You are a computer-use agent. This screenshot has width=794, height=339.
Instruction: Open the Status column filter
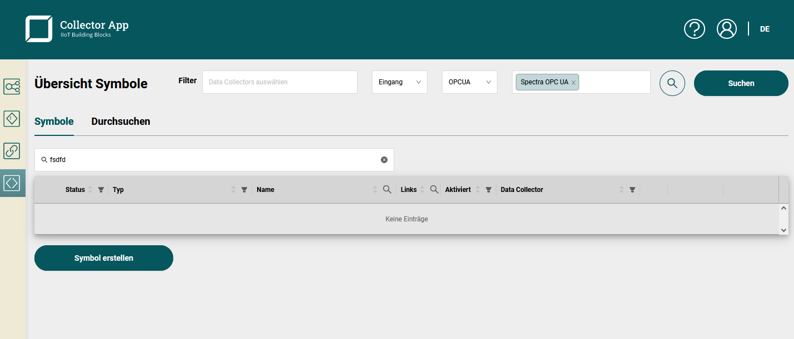(101, 190)
